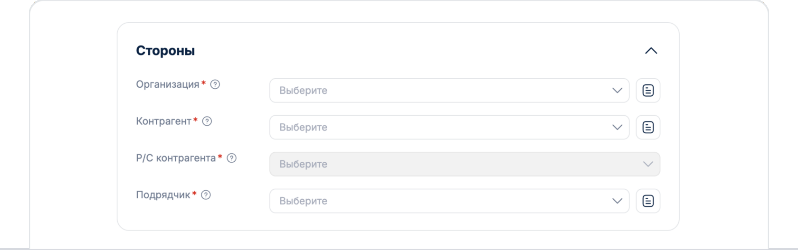798x250 pixels.
Task: Click the list icon button beside Контрагент
Action: (x=648, y=128)
